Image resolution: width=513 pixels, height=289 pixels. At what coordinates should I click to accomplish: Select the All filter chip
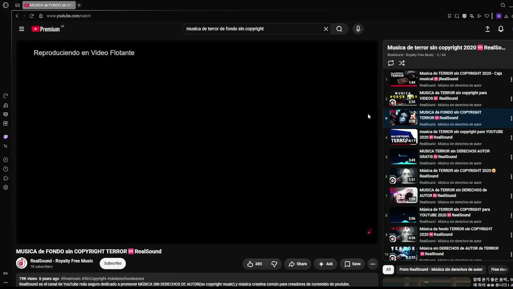pos(388,269)
